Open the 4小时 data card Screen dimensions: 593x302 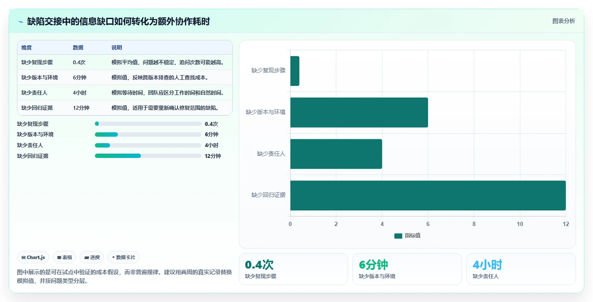[521, 269]
